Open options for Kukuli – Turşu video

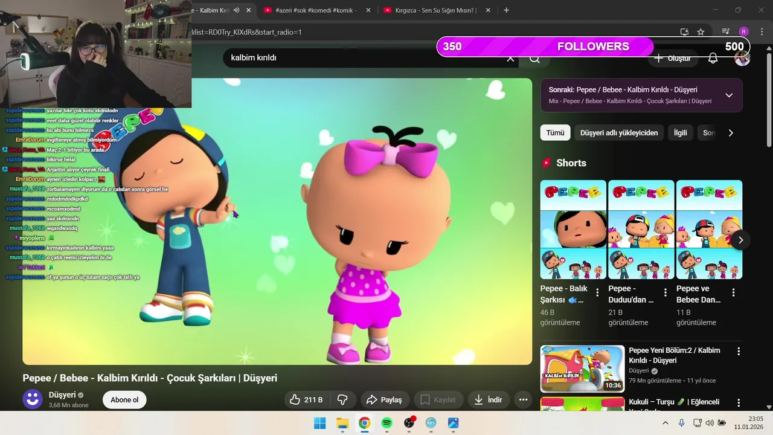(x=738, y=402)
